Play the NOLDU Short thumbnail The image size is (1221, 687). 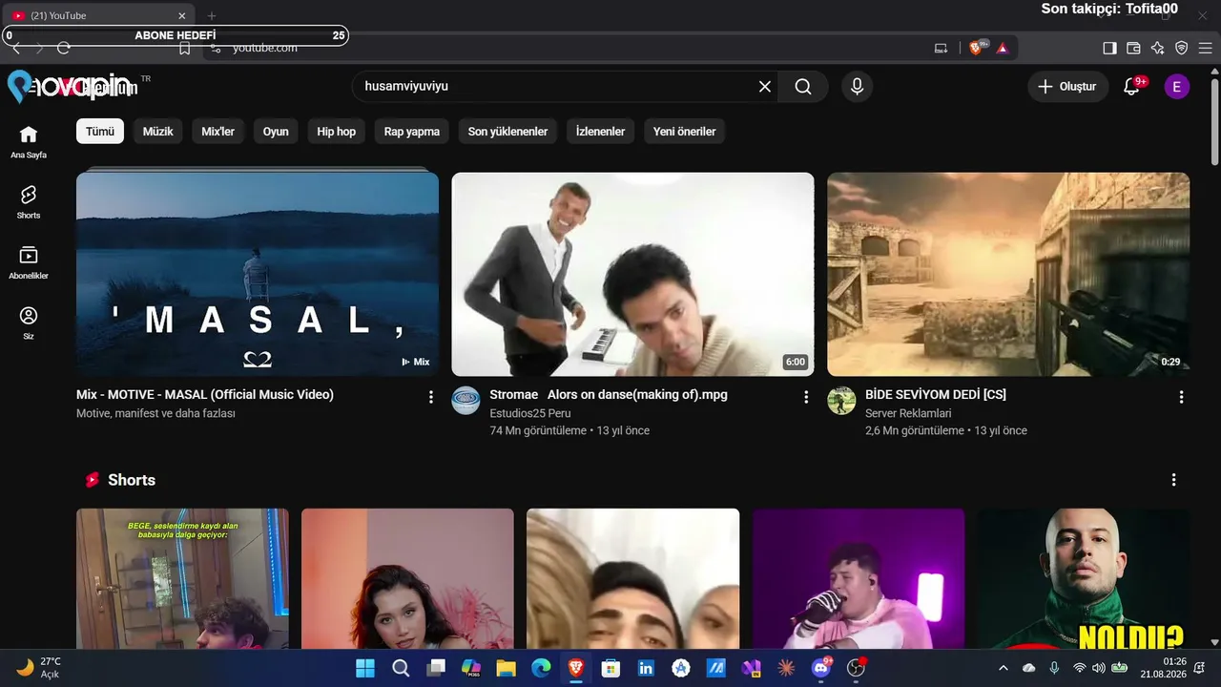[x=1083, y=578]
